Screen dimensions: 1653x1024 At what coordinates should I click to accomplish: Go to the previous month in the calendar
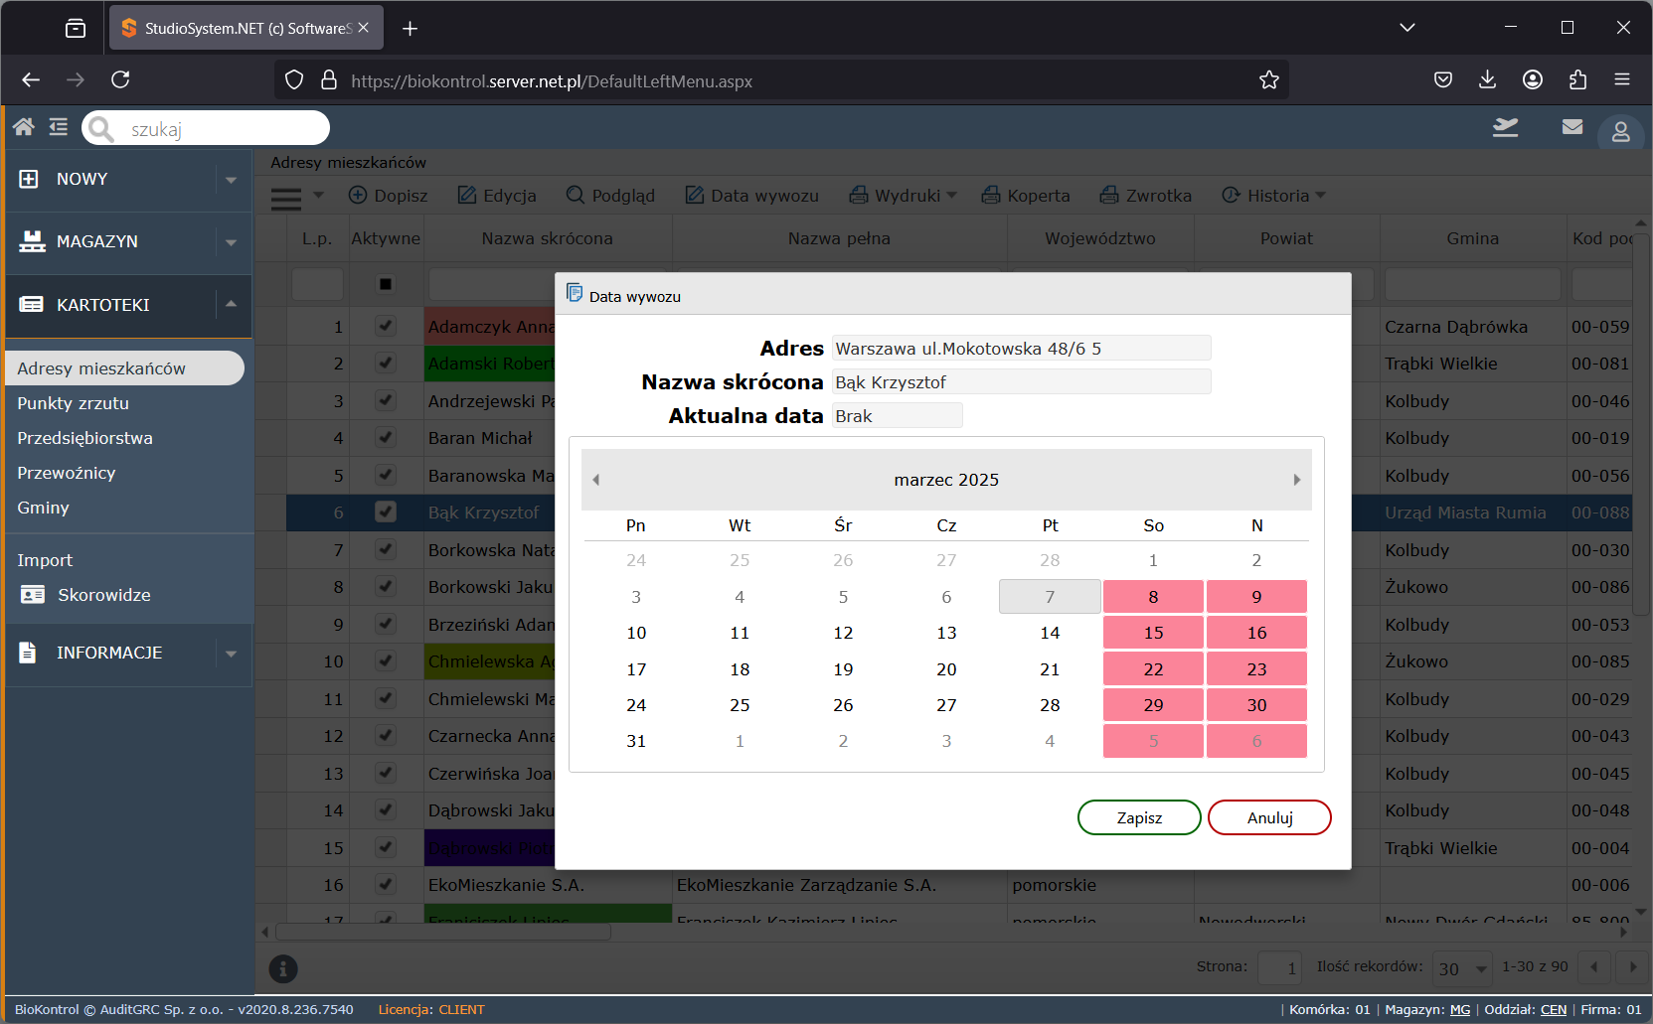[x=596, y=480]
